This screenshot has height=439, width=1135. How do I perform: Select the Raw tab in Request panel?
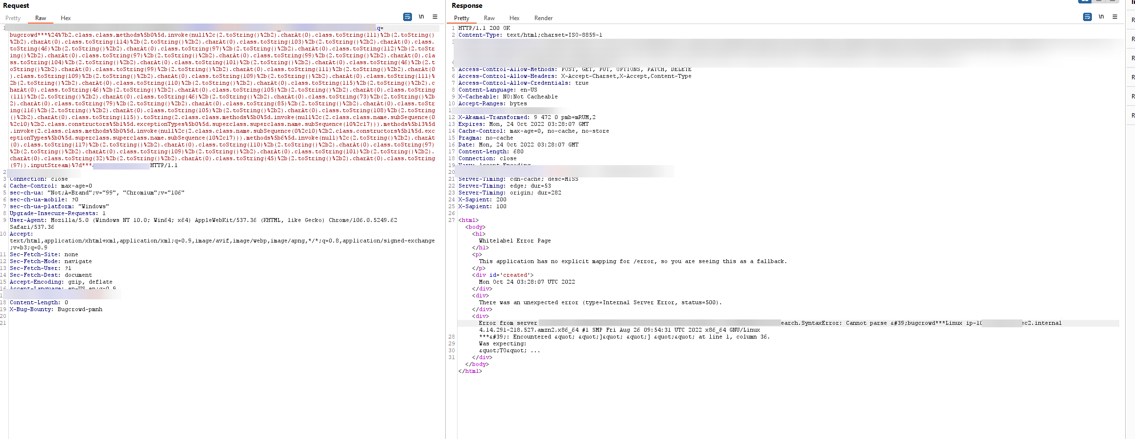coord(41,18)
